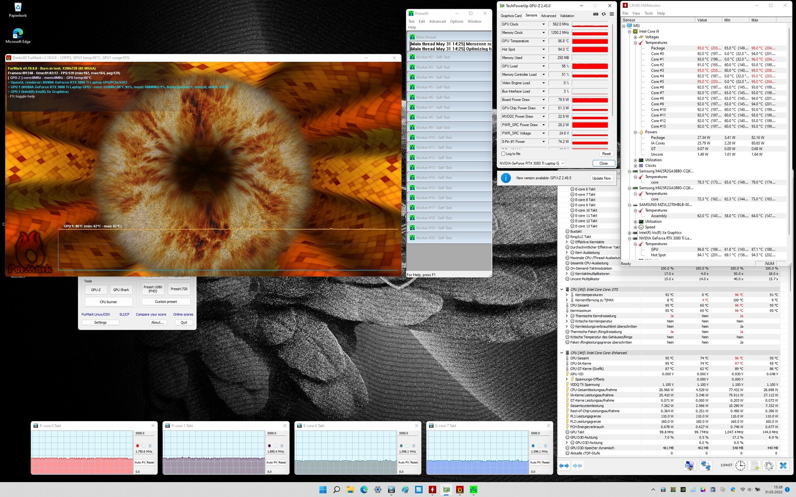Collapse the Powers node in HWMonitor
Image resolution: width=796 pixels, height=497 pixels.
(x=635, y=133)
